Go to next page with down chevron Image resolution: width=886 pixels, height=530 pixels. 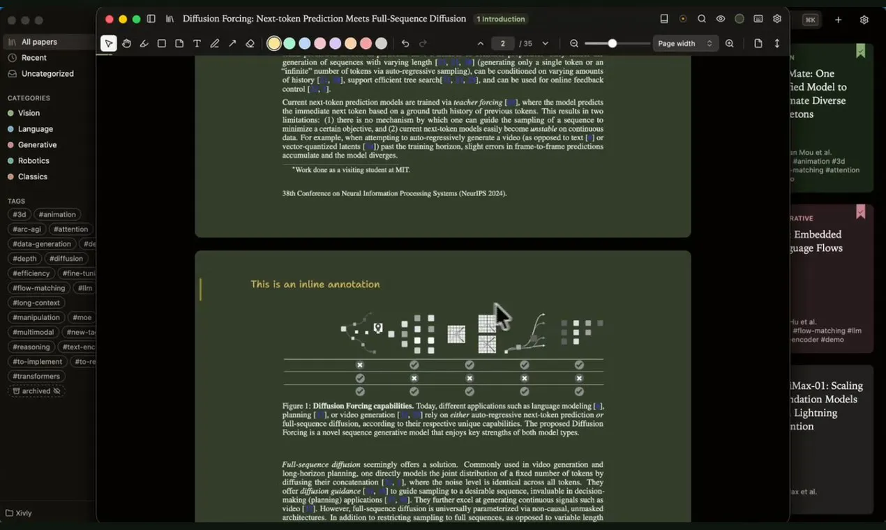tap(545, 43)
